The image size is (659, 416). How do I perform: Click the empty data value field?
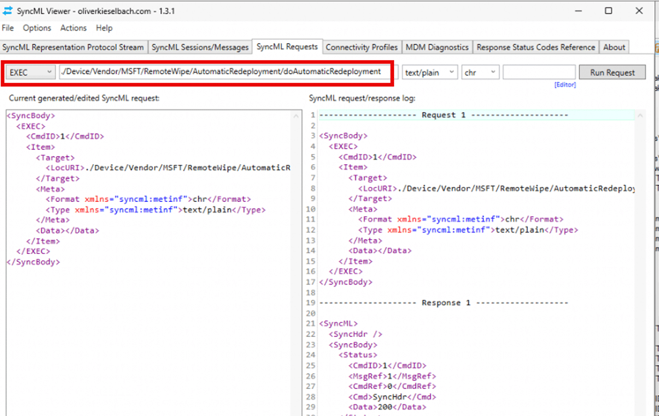pos(539,72)
